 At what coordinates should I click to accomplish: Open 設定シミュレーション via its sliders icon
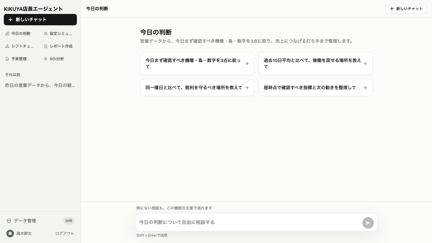coord(46,34)
